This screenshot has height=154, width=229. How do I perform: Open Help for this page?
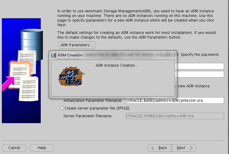pyautogui.click(x=42, y=148)
